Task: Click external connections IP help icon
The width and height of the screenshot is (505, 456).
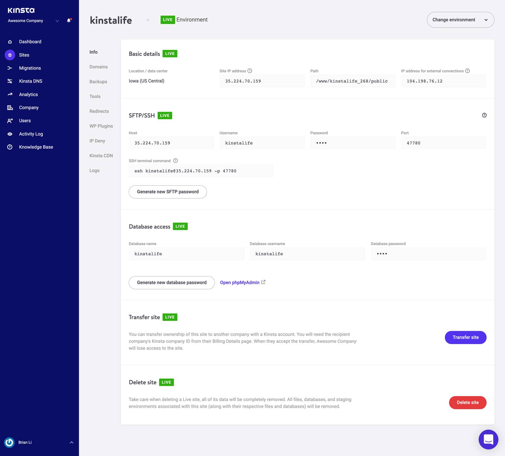Action: 467,71
